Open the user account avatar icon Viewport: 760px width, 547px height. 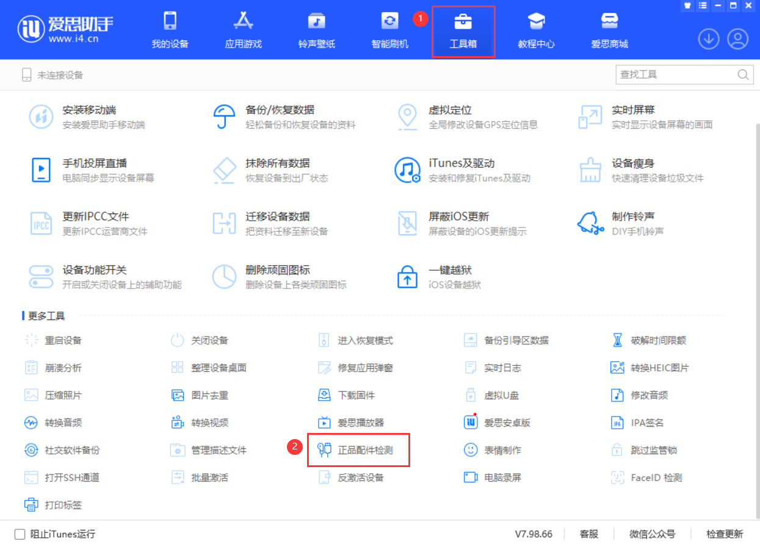point(738,40)
